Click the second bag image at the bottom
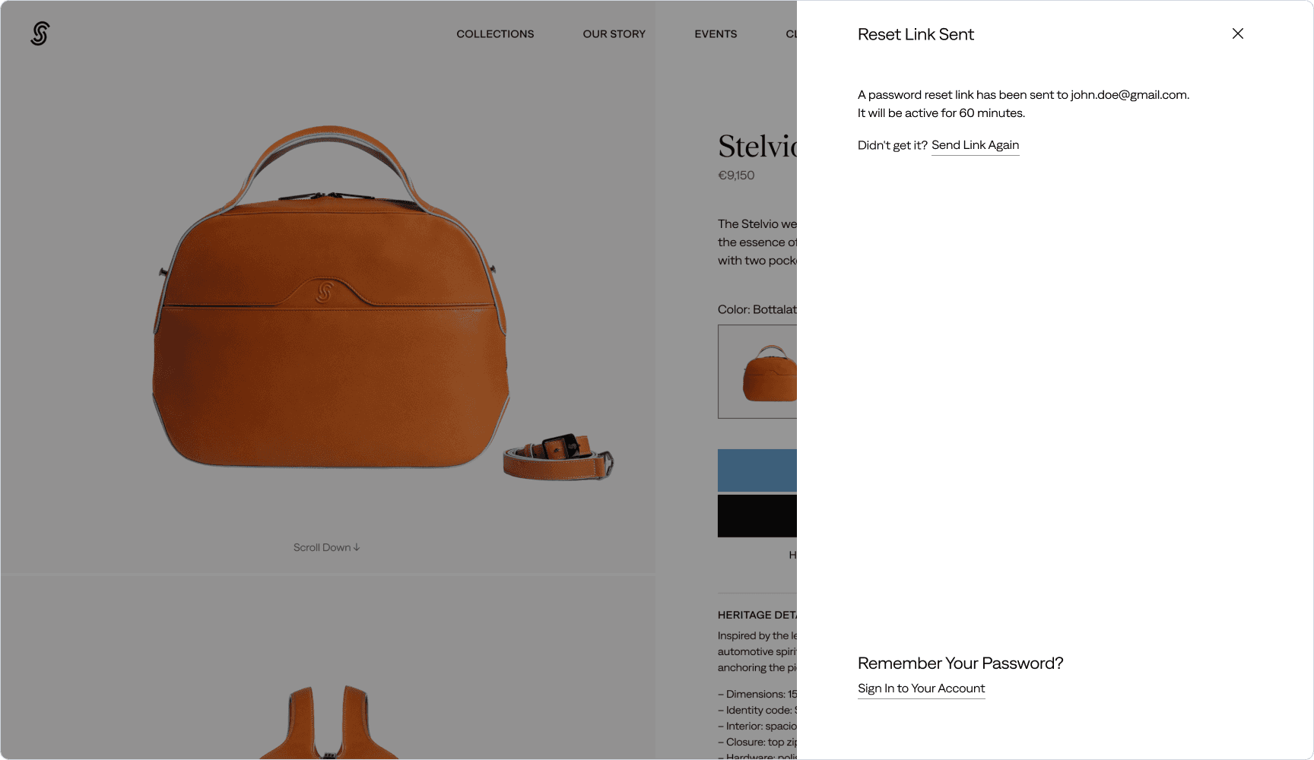This screenshot has height=760, width=1314. point(328,722)
